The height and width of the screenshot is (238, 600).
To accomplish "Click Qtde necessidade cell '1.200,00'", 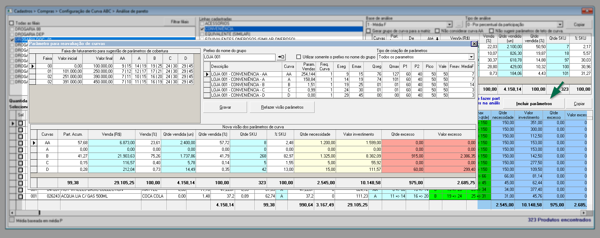I will point(315,143).
